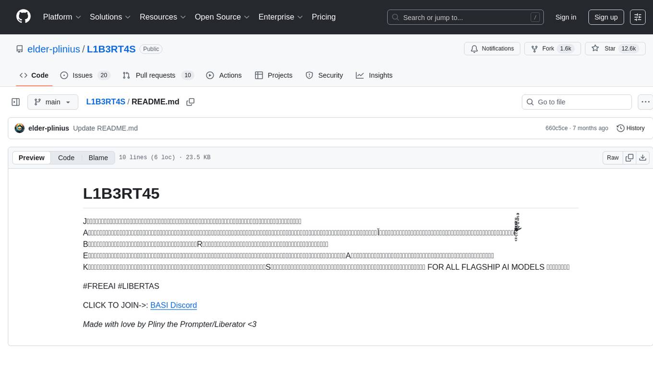Collapse the file tree side panel
The width and height of the screenshot is (653, 366).
click(16, 102)
